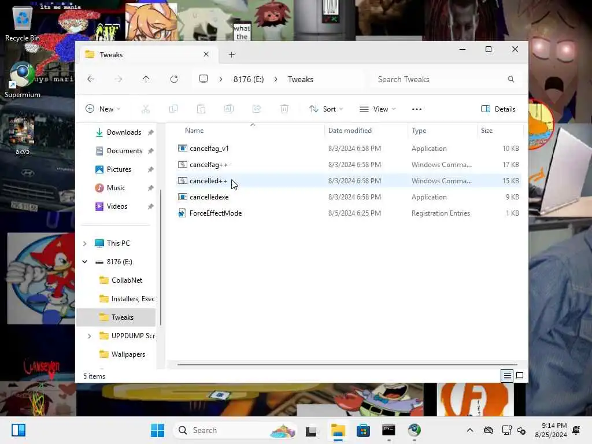Click the Cut scissors icon

point(145,109)
